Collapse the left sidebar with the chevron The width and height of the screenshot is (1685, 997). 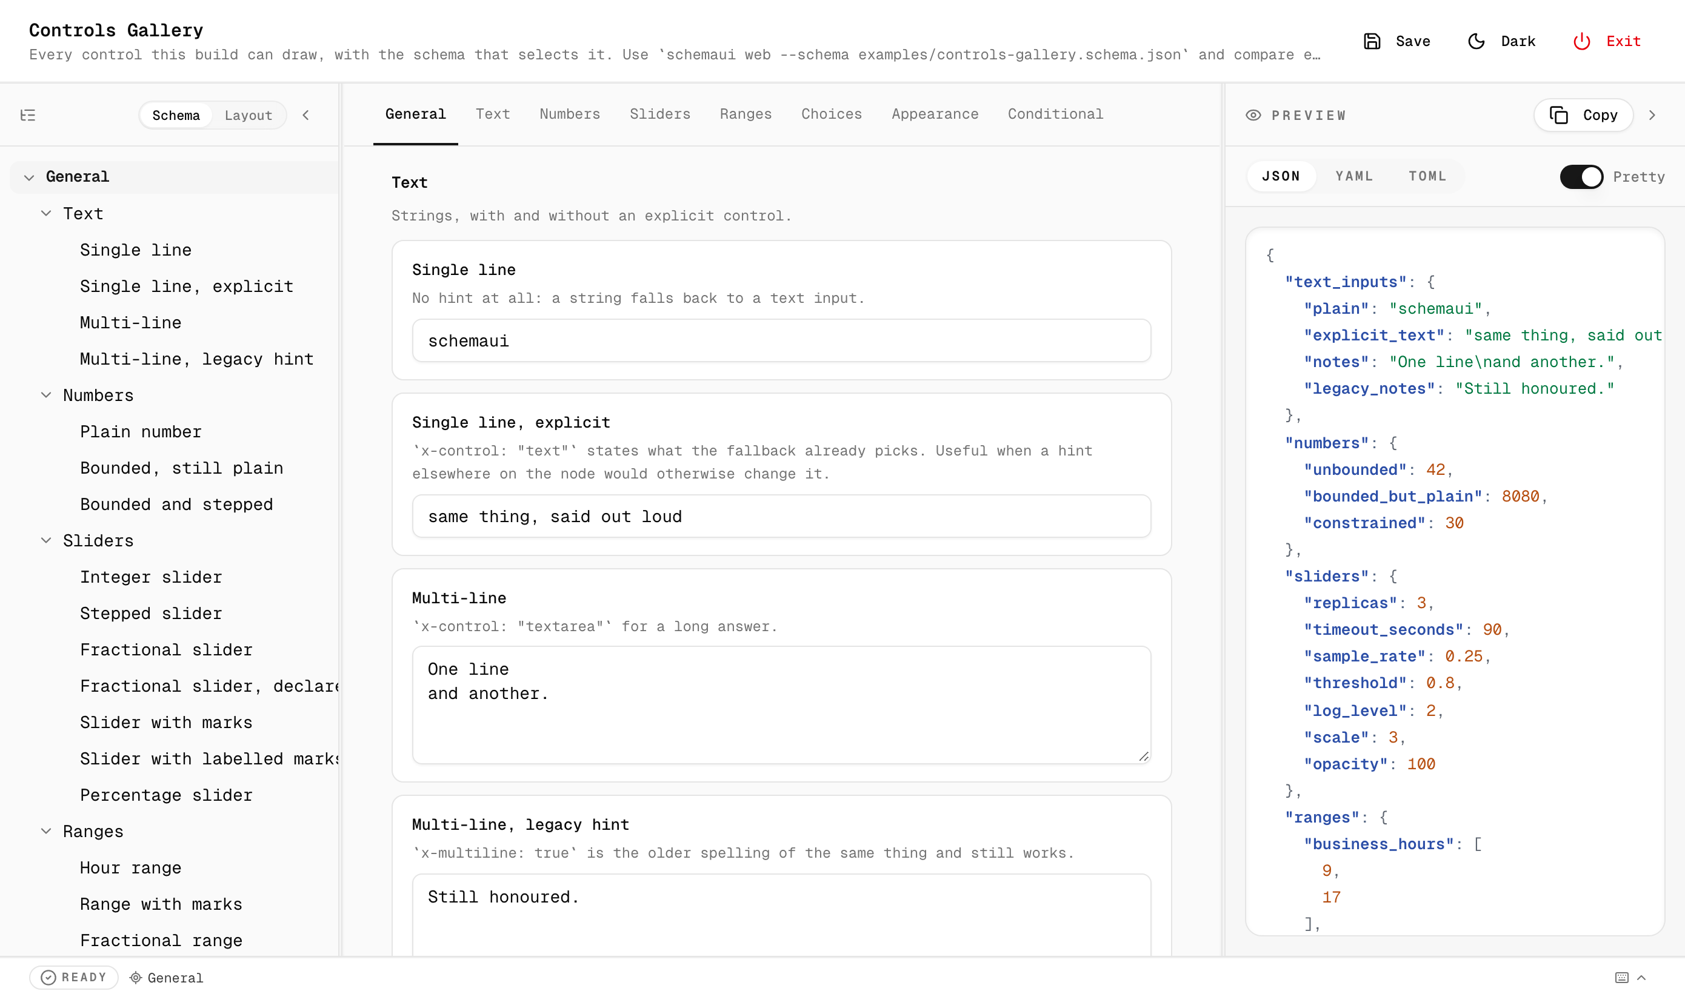click(306, 115)
